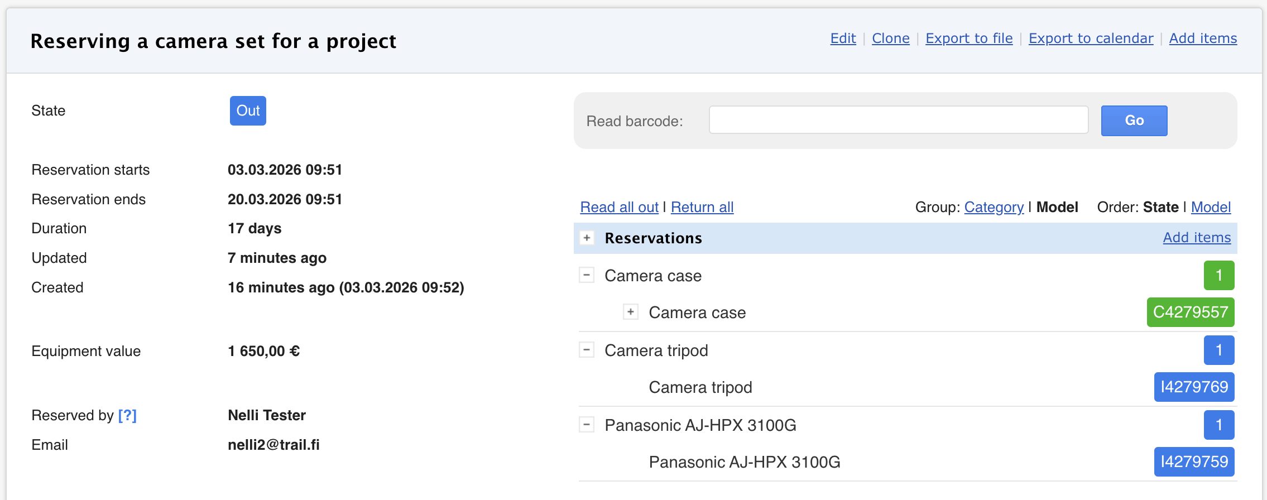Collapse the Camera case group
This screenshot has height=500, width=1267.
point(586,275)
